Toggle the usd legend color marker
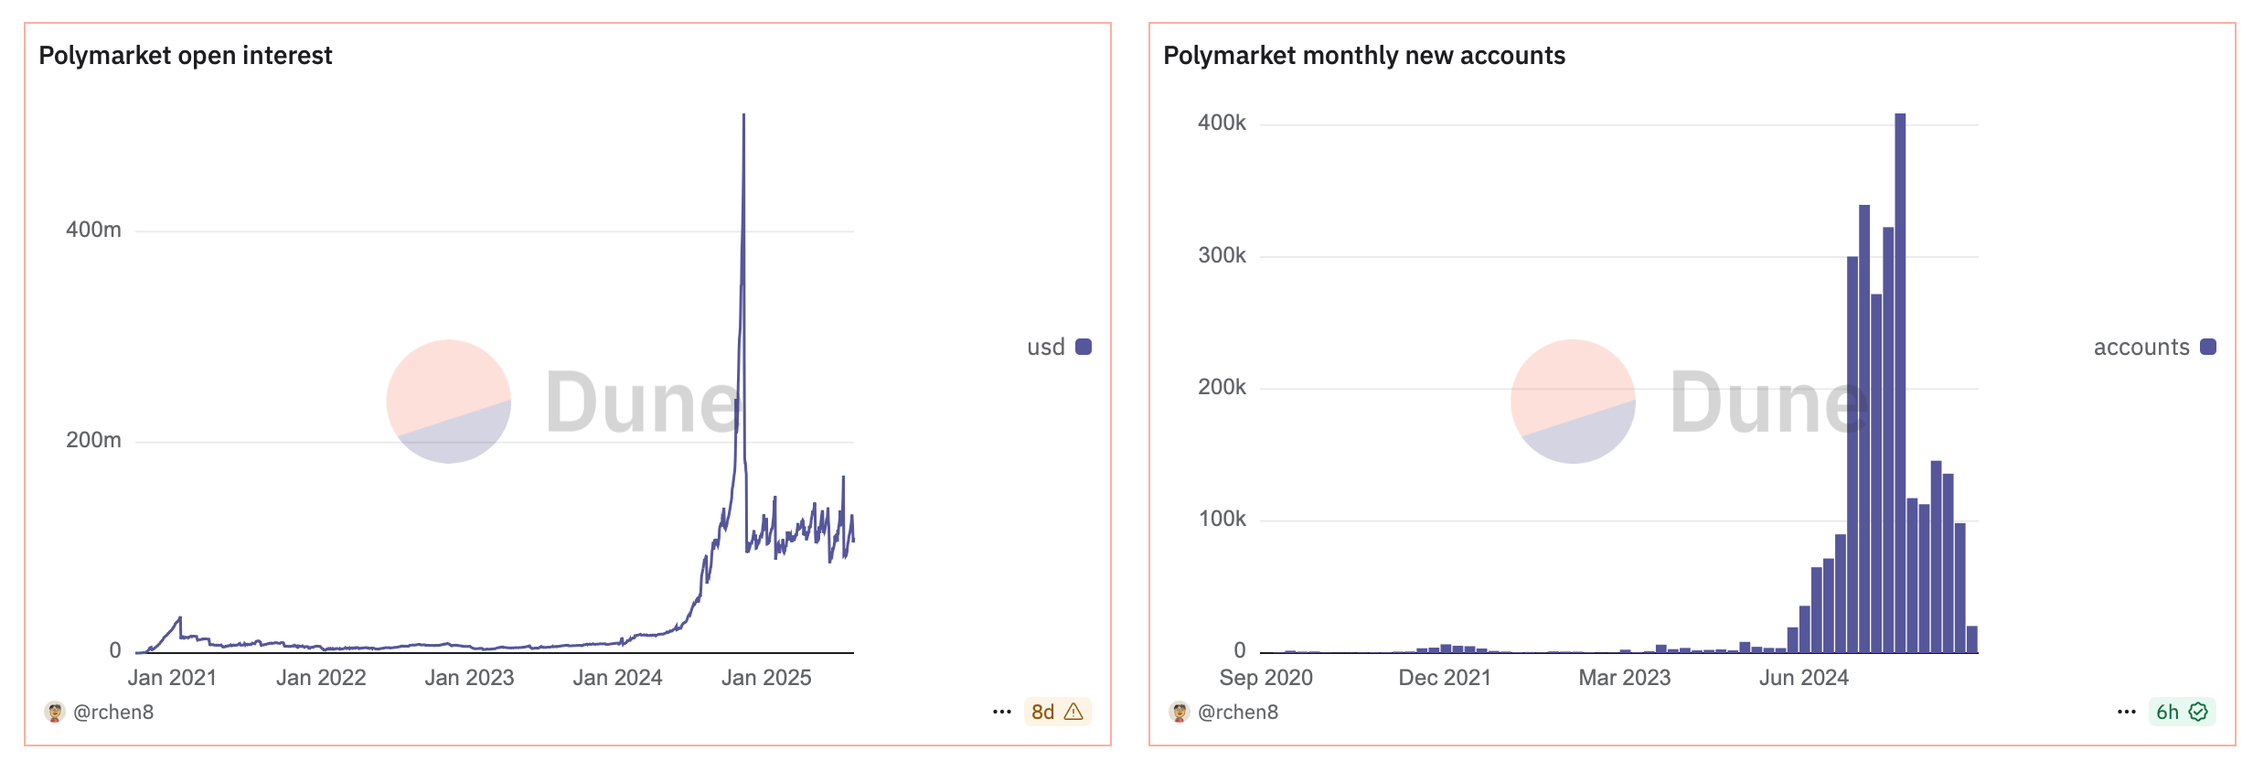This screenshot has width=2253, height=772. (x=1083, y=347)
